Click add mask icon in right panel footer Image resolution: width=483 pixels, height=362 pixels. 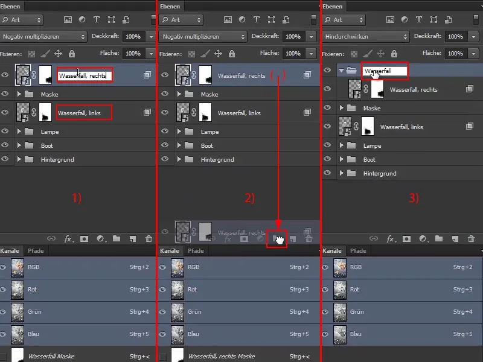[406, 239]
